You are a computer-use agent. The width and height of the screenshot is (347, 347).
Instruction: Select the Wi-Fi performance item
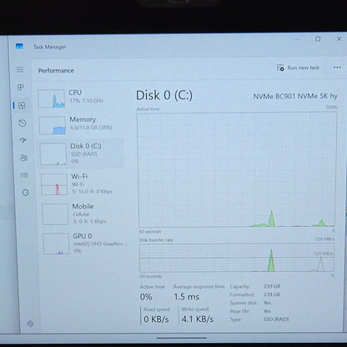(x=83, y=184)
